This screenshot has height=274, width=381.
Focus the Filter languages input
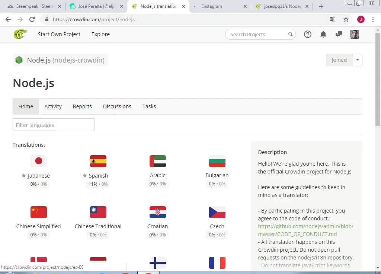(54, 125)
